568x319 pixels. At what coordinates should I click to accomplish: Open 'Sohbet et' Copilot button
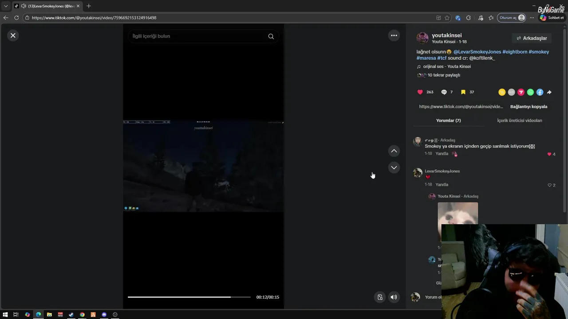click(552, 18)
